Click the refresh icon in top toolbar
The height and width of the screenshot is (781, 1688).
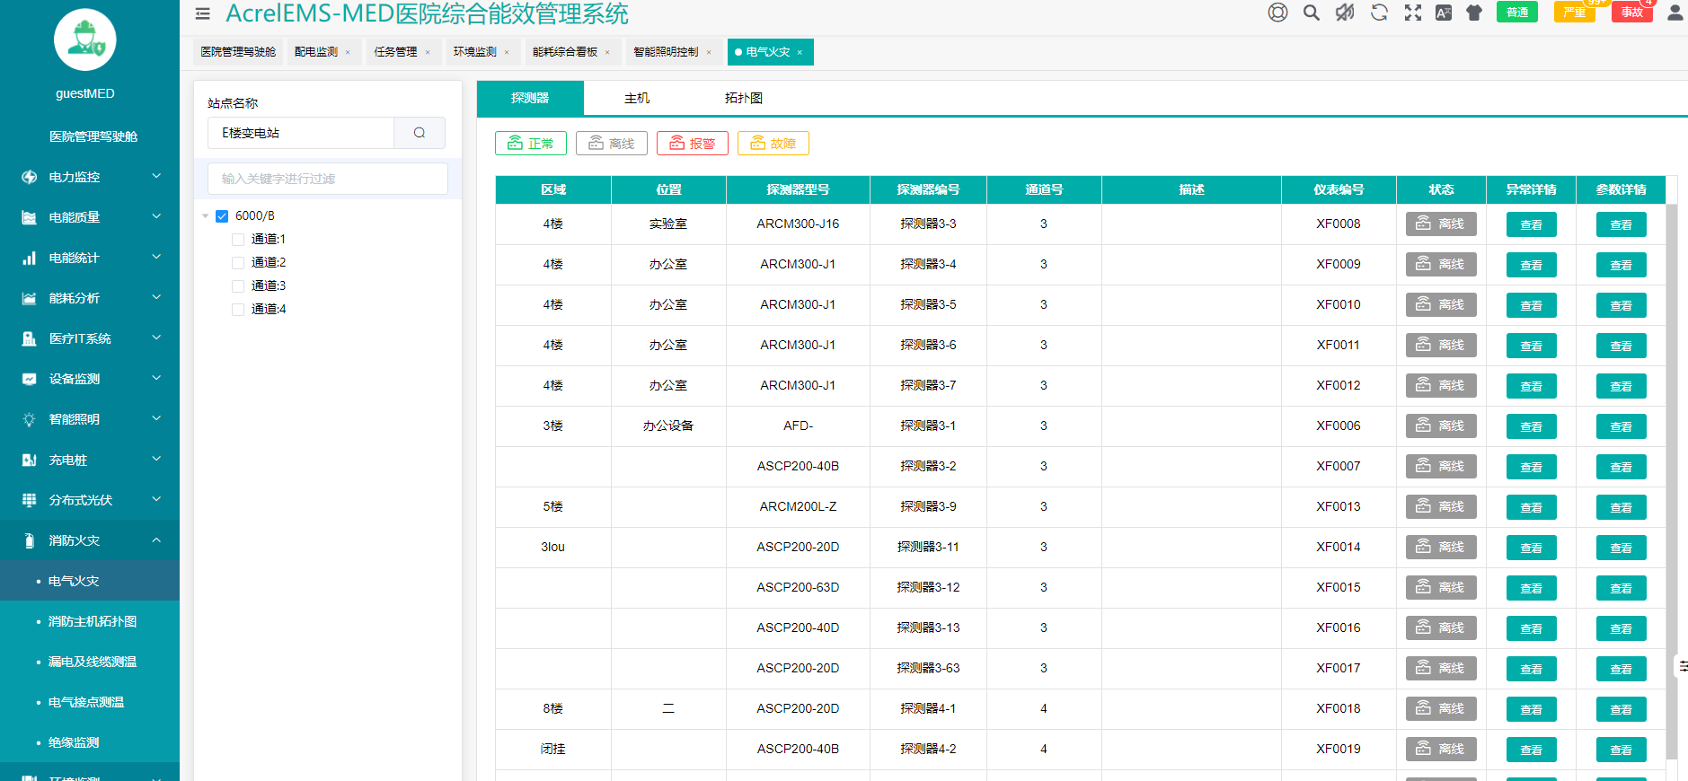1379,13
